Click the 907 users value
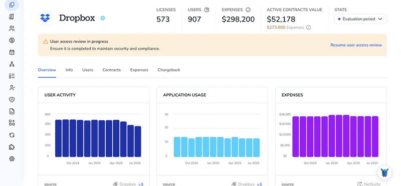The height and width of the screenshot is (186, 401). (194, 19)
